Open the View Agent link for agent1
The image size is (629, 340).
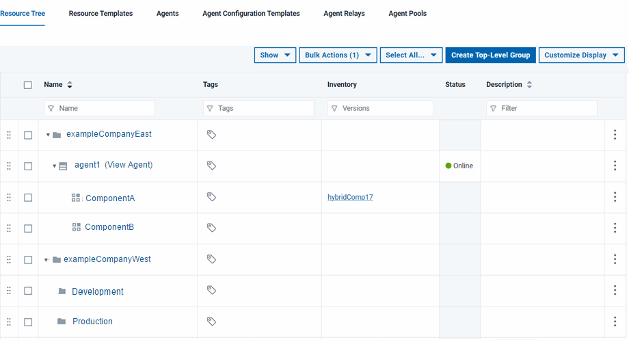tap(129, 165)
